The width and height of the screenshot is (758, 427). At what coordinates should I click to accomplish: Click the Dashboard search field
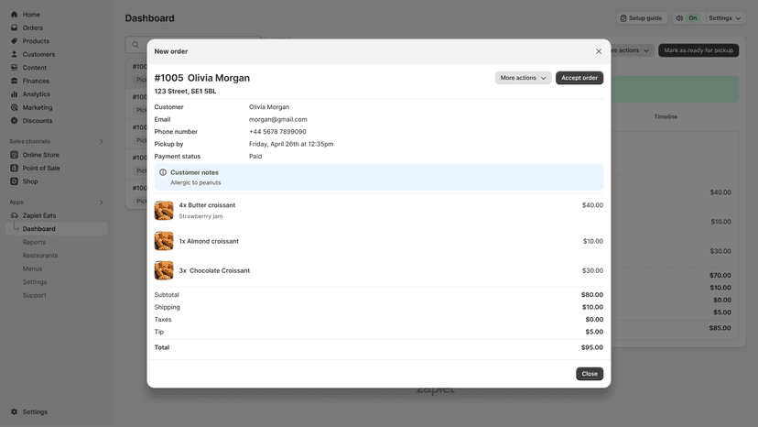[x=193, y=45]
